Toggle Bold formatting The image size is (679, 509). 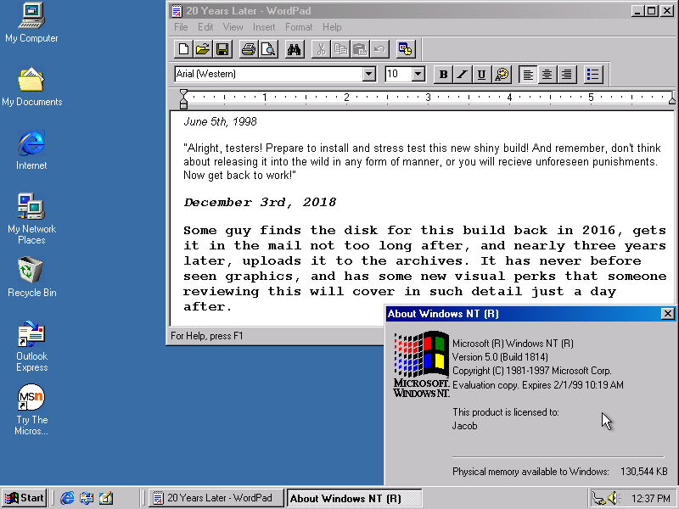[x=443, y=75]
